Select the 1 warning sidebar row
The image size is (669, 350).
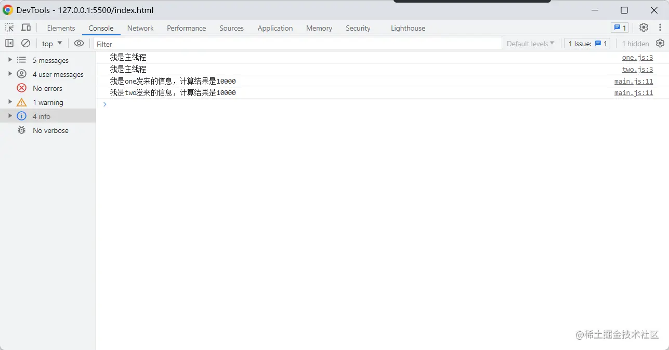pos(48,102)
